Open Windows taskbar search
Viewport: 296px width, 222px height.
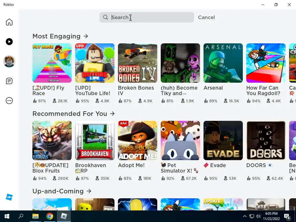tap(21, 216)
